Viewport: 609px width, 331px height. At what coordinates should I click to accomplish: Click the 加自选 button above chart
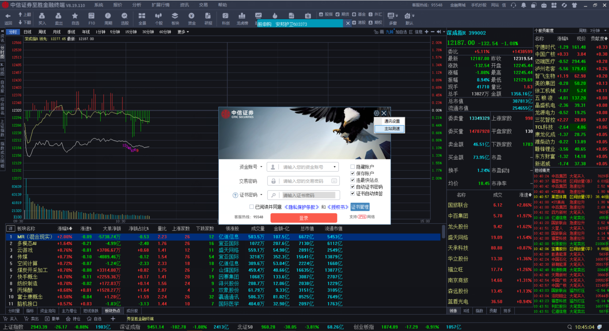401,32
